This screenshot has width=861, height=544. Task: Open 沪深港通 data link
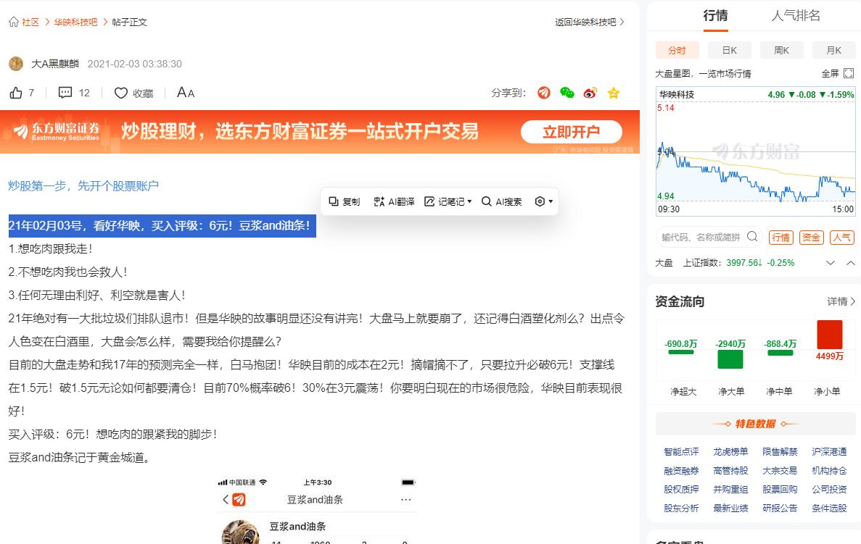(829, 452)
